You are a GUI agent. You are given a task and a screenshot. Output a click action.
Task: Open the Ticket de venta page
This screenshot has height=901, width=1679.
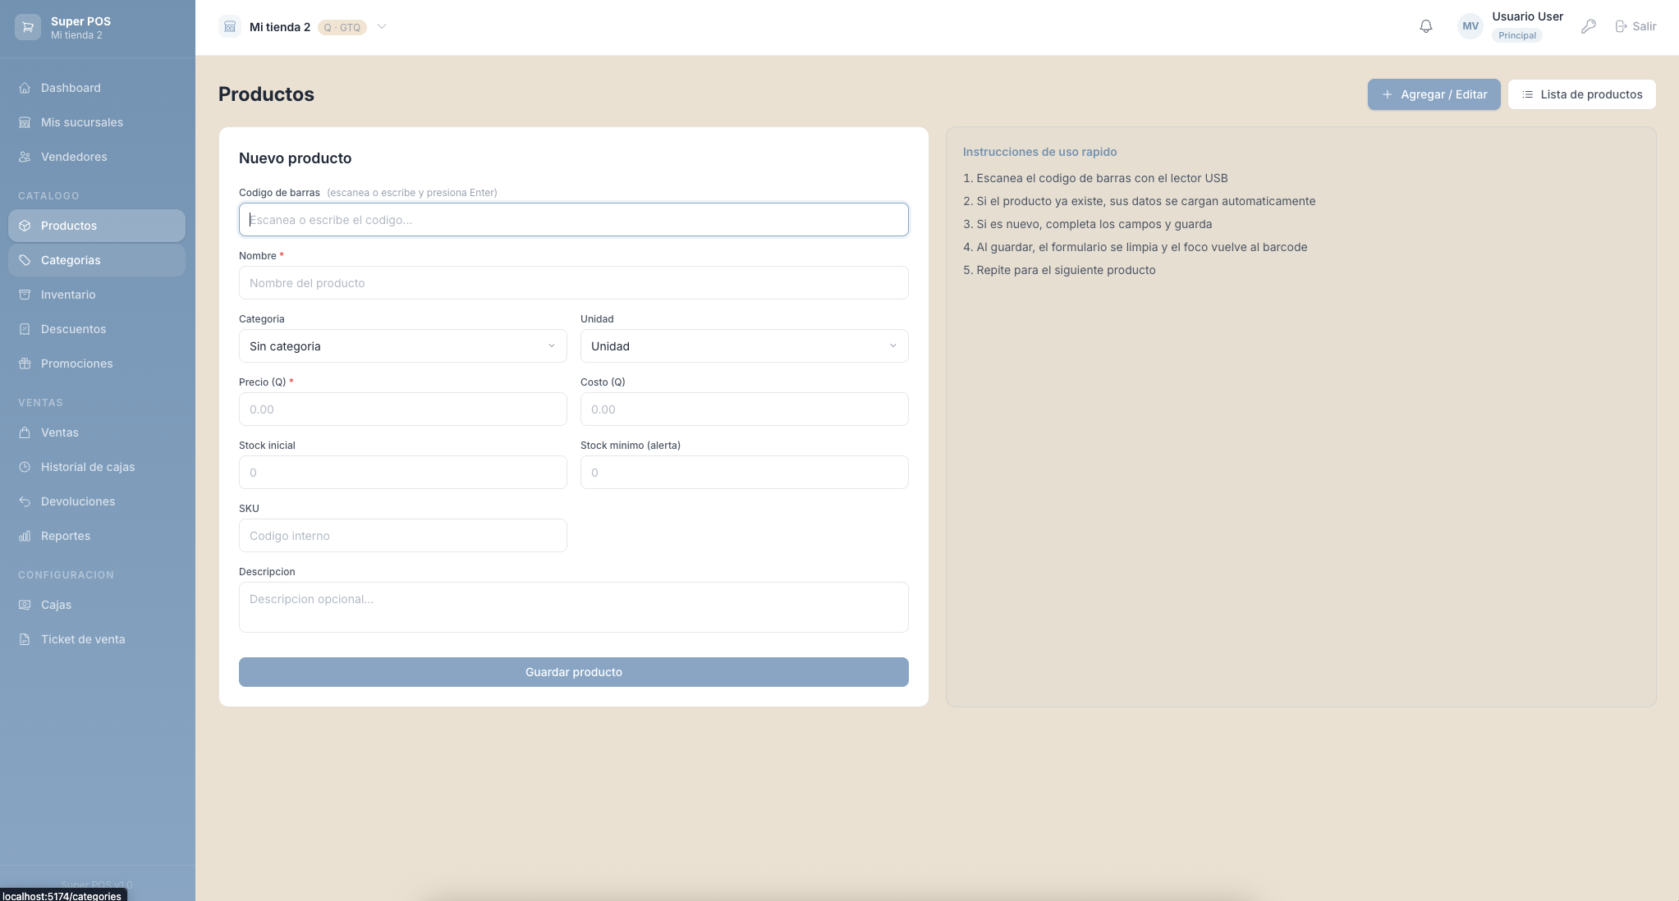[x=83, y=639]
